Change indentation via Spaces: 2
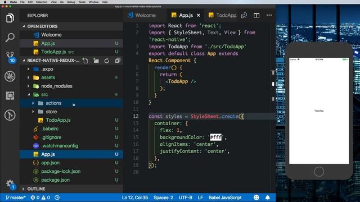This screenshot has width=360, height=202. pos(163,198)
